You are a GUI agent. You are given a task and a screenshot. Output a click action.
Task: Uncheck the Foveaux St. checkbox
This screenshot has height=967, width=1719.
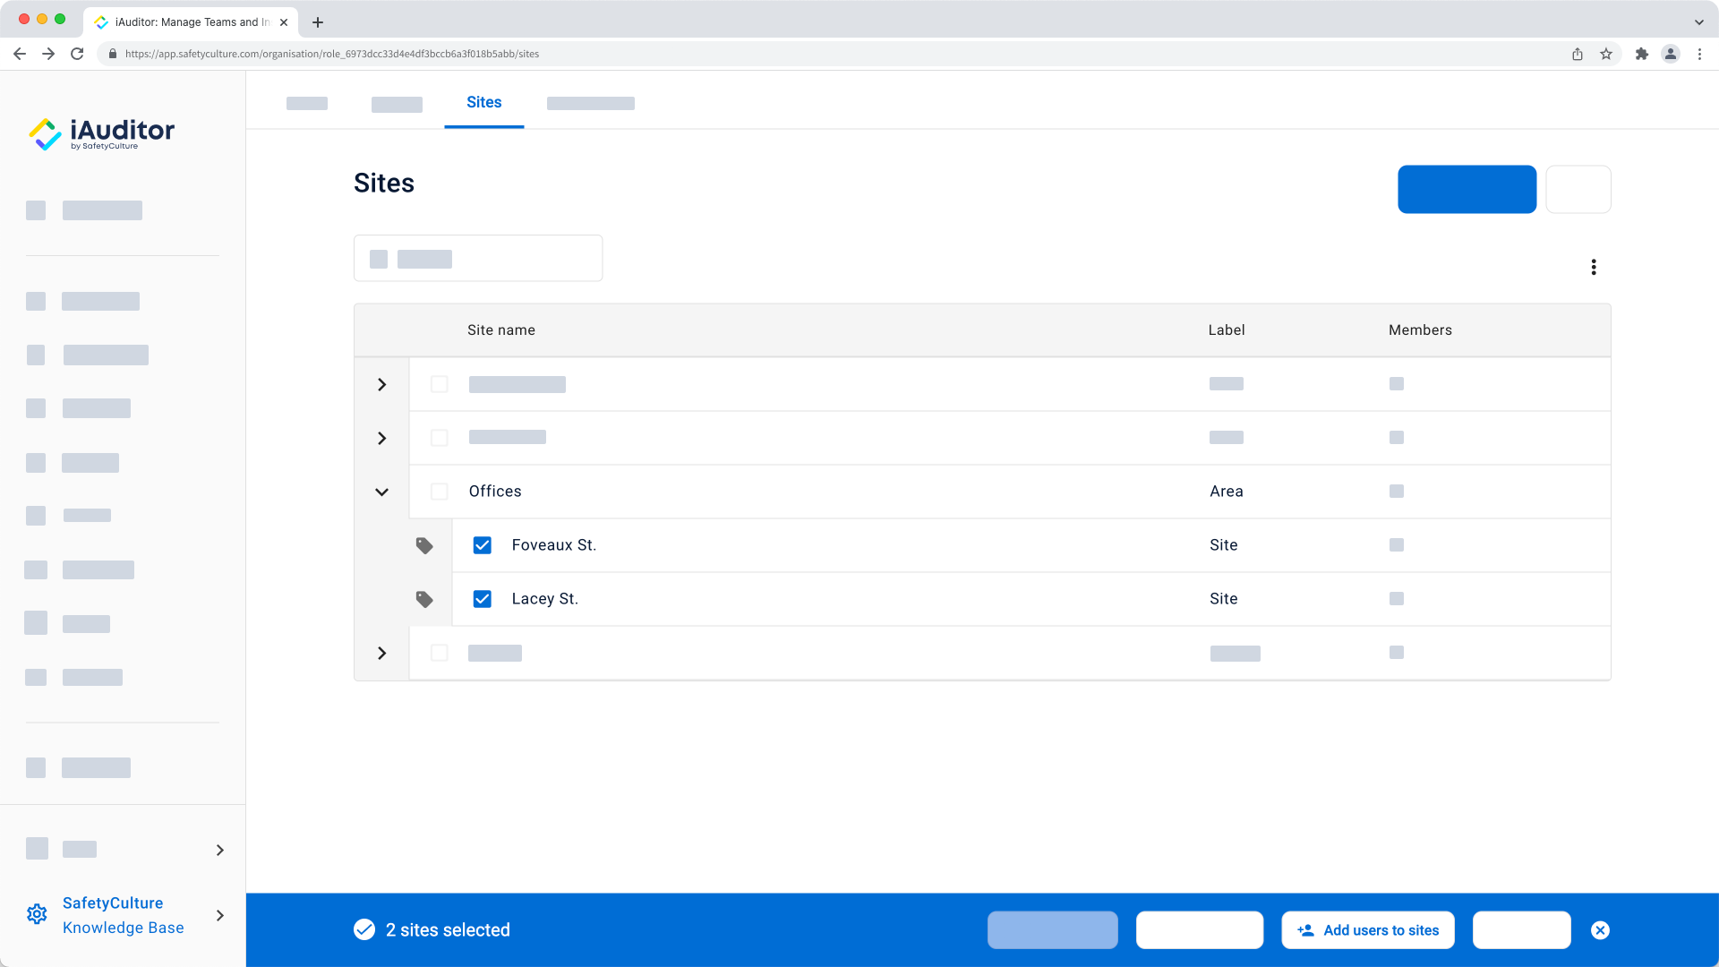[483, 545]
